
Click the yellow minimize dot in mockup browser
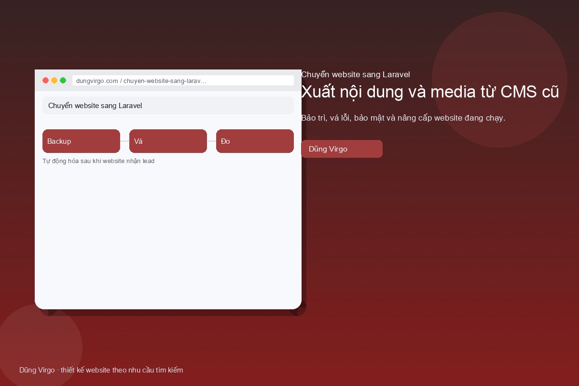[54, 81]
